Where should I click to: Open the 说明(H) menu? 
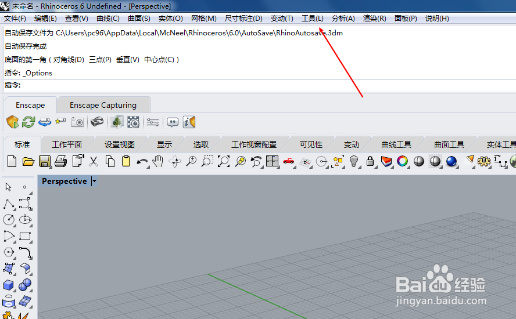point(437,19)
